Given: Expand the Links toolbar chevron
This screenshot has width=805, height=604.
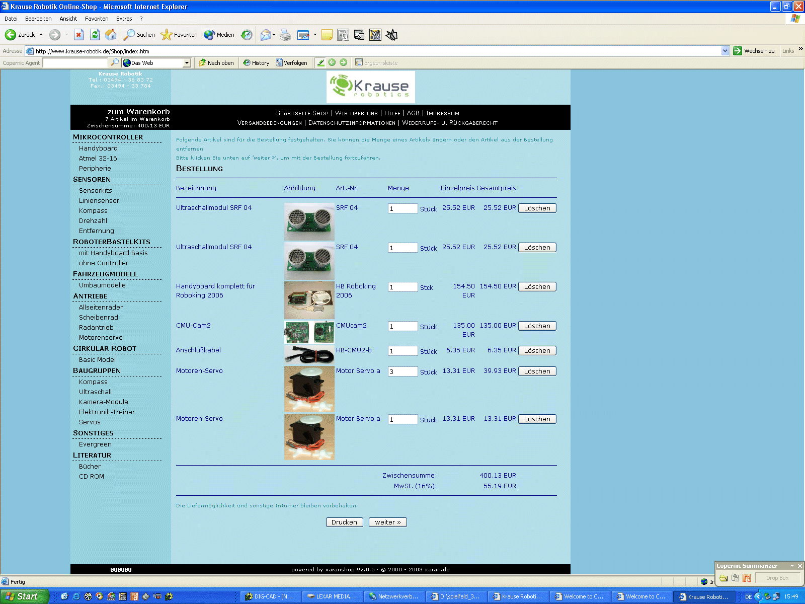Looking at the screenshot, I should pos(800,49).
